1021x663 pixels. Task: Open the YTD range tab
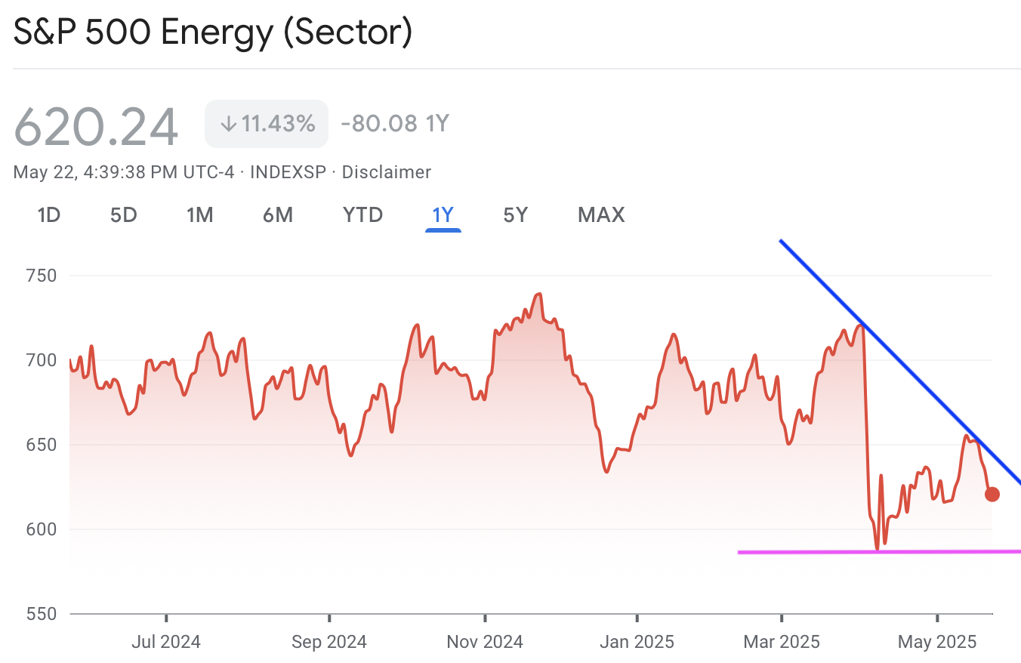coord(363,215)
